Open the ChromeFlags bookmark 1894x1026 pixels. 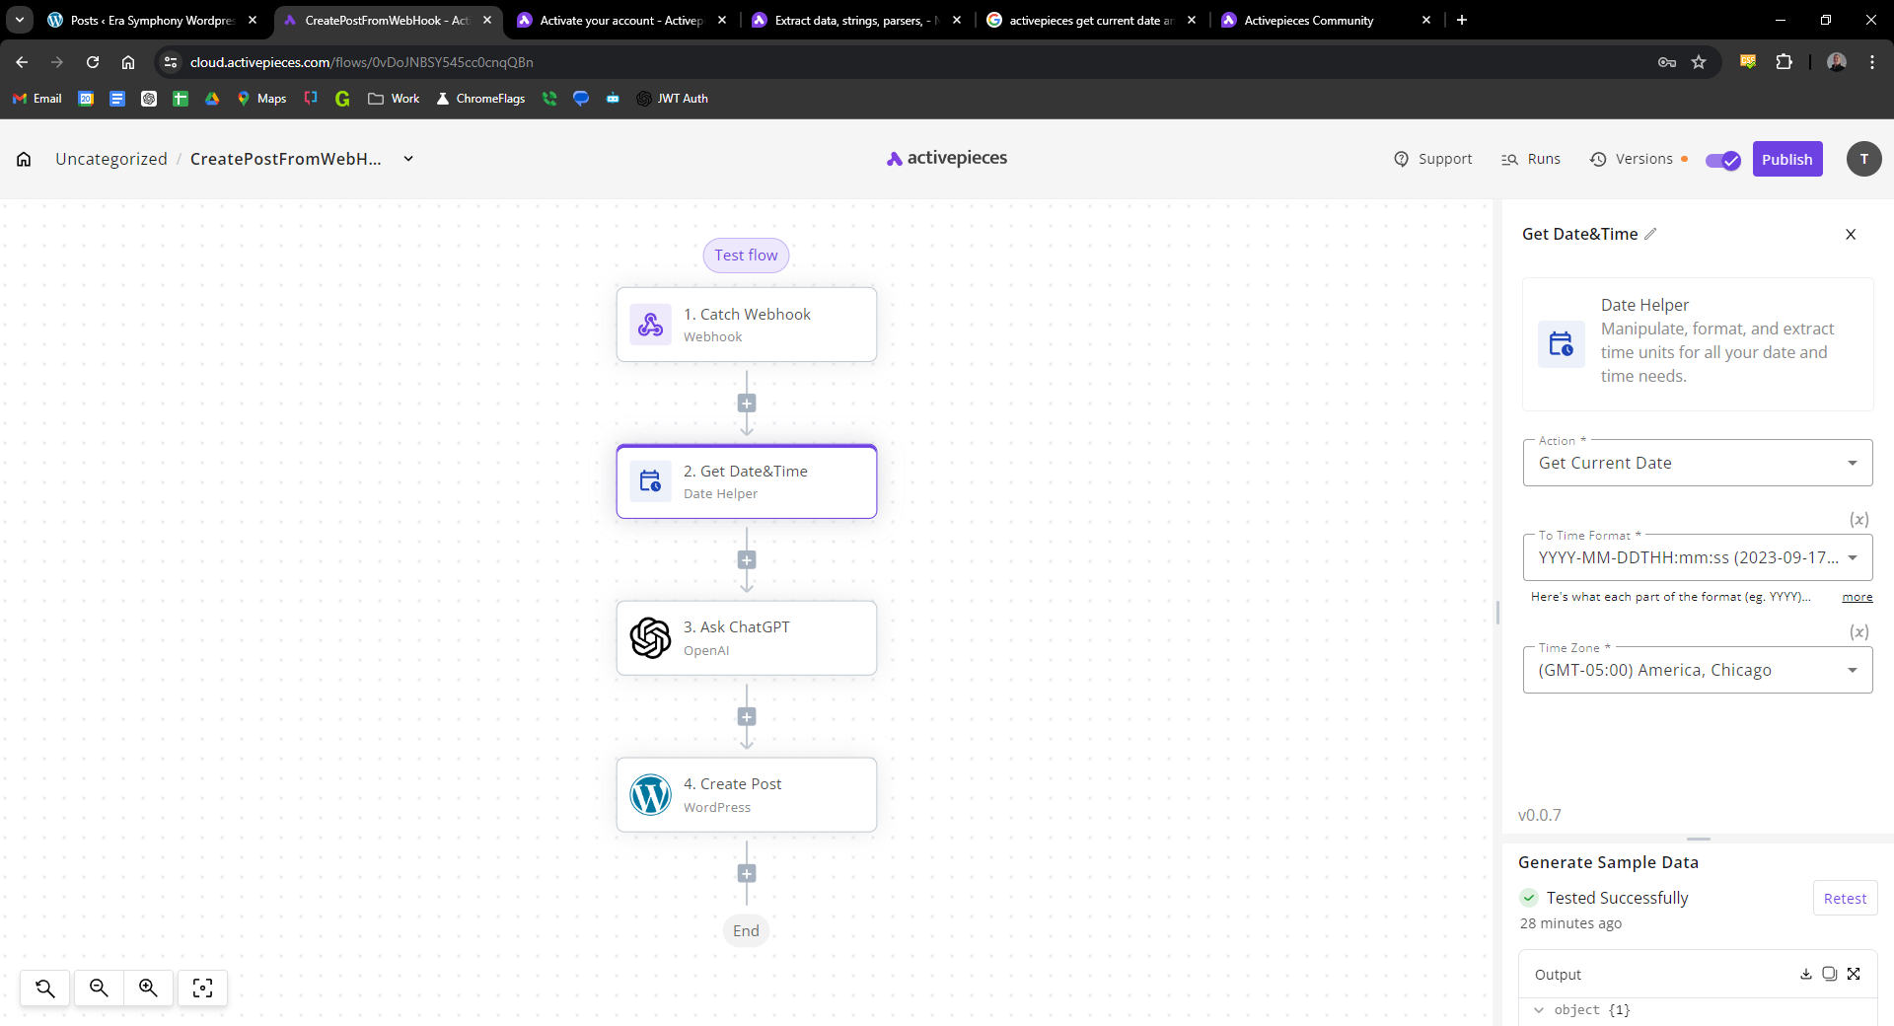[480, 99]
